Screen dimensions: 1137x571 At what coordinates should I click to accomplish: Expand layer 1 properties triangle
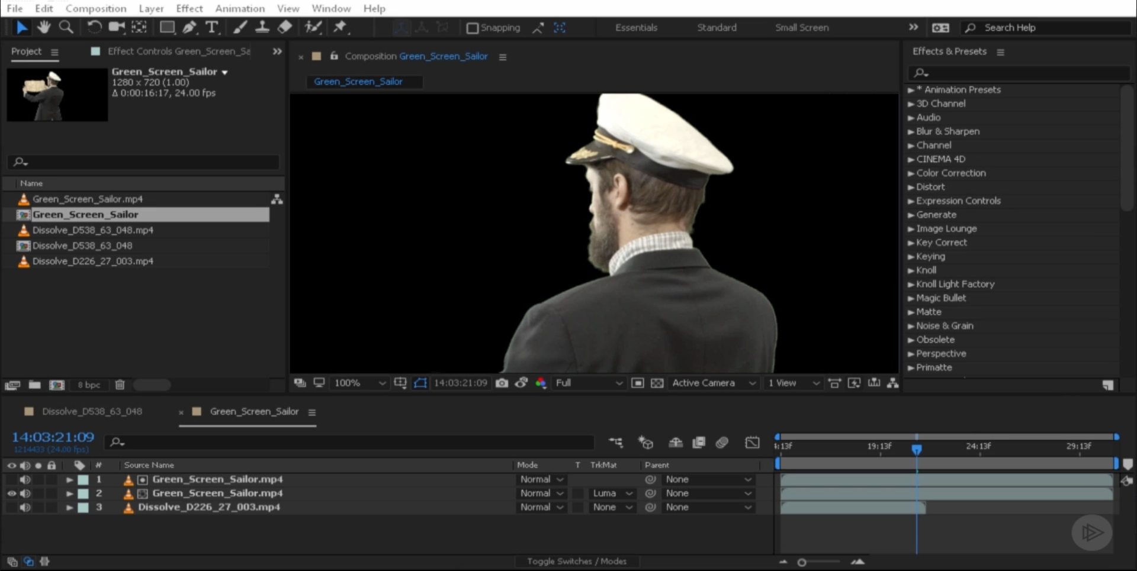pyautogui.click(x=69, y=480)
